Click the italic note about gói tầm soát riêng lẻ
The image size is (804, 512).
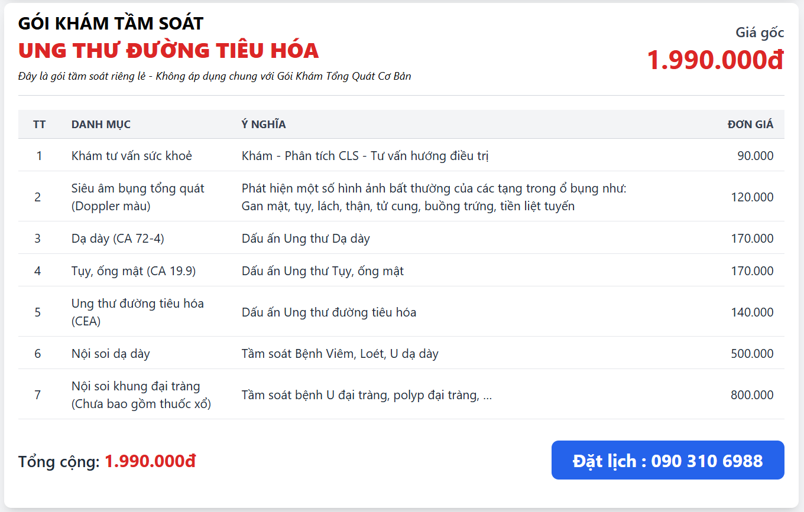215,76
